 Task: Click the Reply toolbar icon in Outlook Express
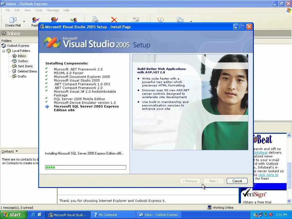coord(35,20)
